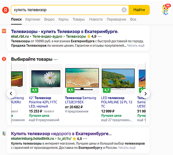This screenshot has height=155, width=173.
Task: Click the ekaterinburg.holodilnik.ru domain link
Action: tap(32, 139)
